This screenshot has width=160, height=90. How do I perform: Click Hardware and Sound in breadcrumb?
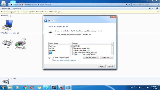30,4
